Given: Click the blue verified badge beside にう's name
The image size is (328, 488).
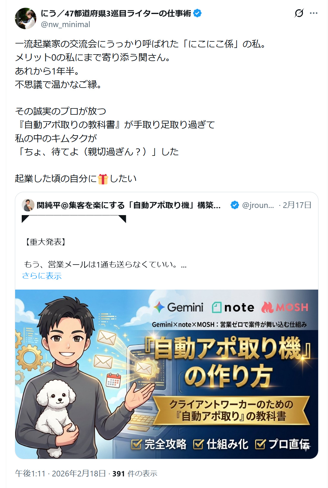Looking at the screenshot, I should [x=197, y=13].
